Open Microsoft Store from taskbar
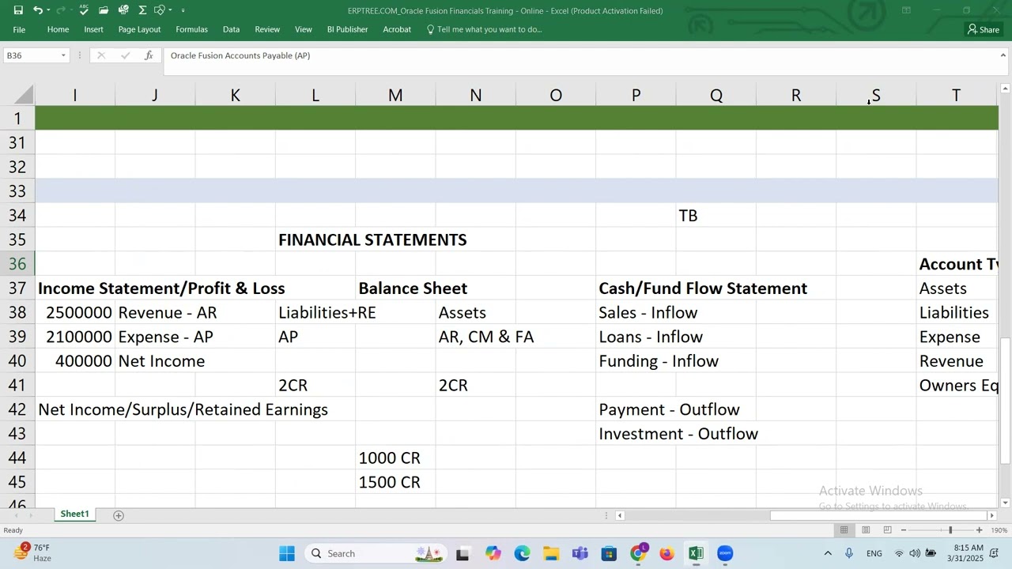1012x569 pixels. coord(609,553)
